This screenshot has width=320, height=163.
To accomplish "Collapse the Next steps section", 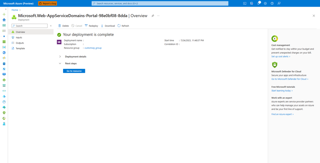I will tap(60, 63).
